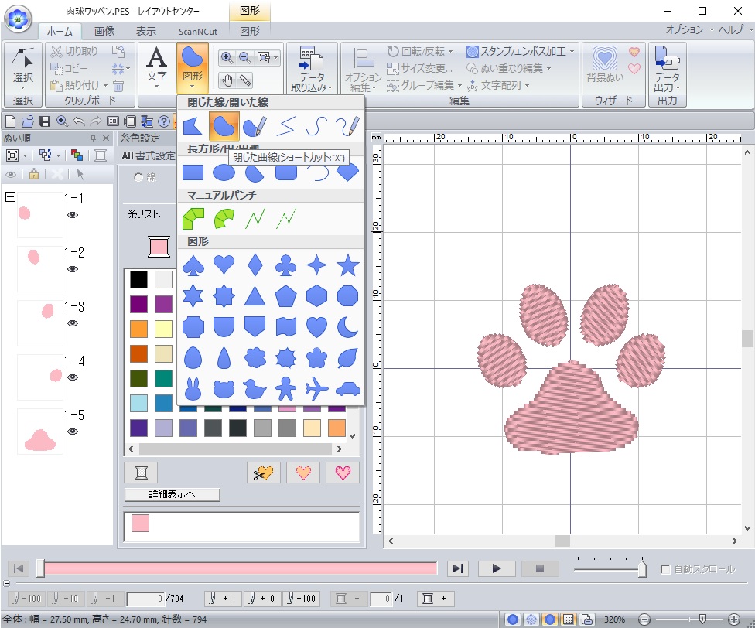Toggle visibility of object 1-3
The height and width of the screenshot is (628, 755).
pos(73,323)
